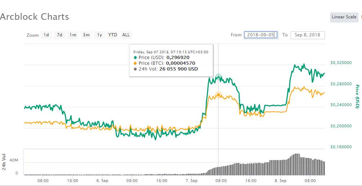Set zoom range to 3m
Viewport: 362px width, 186px height.
coord(86,35)
